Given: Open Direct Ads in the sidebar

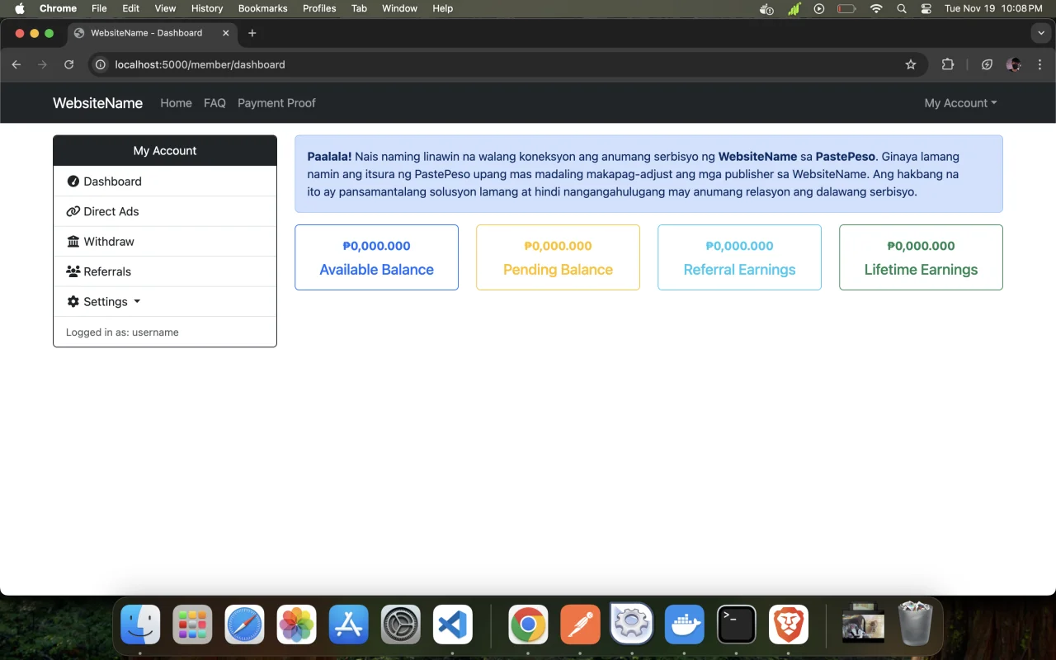Looking at the screenshot, I should pos(165,211).
